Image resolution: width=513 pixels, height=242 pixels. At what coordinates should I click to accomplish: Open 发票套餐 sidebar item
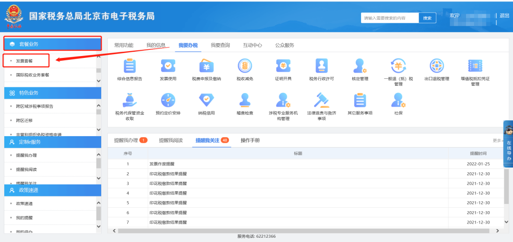pyautogui.click(x=25, y=61)
